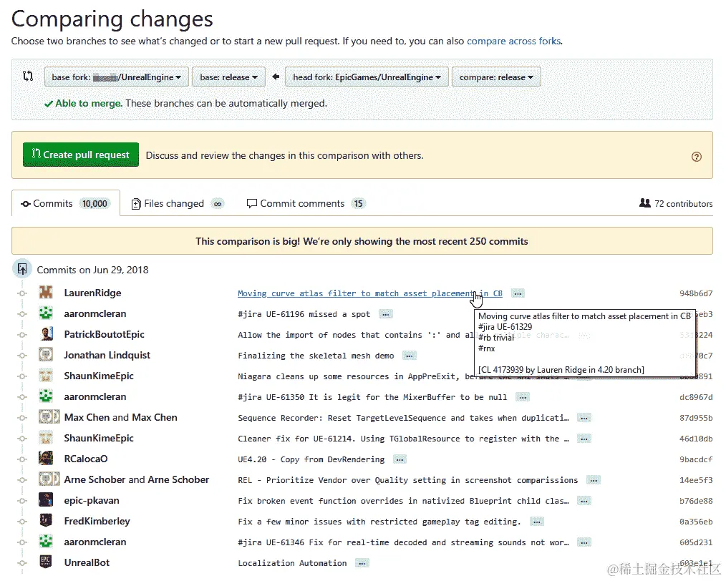Open the base: release branch dropdown
This screenshot has height=581, width=726.
(228, 77)
